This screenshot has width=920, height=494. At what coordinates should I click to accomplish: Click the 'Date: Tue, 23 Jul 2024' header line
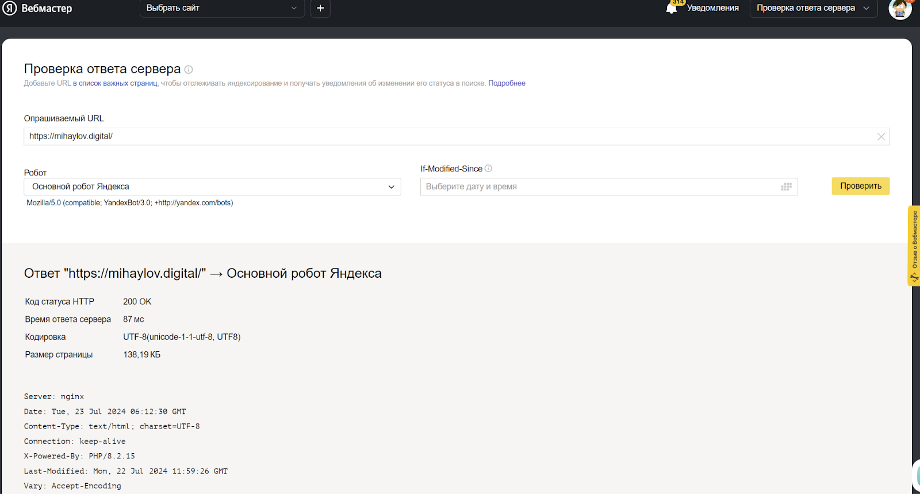(105, 412)
